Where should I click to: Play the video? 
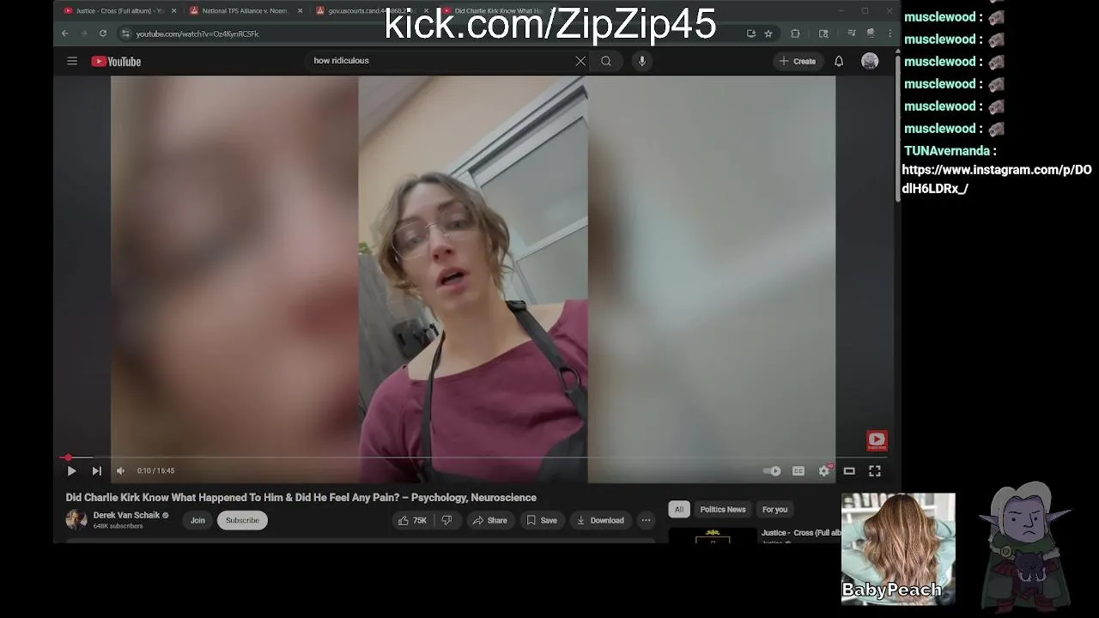click(71, 470)
